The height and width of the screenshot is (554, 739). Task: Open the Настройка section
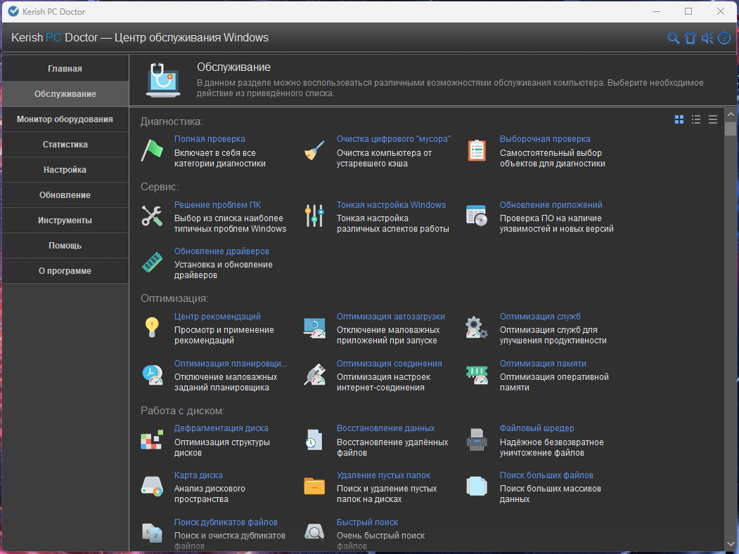click(65, 169)
